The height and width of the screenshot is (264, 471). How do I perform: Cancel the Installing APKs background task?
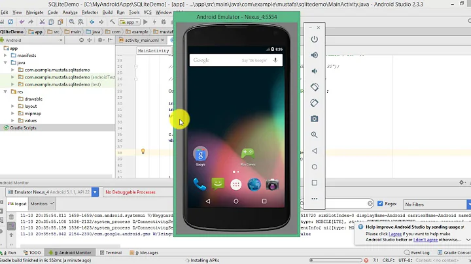pos(366,260)
